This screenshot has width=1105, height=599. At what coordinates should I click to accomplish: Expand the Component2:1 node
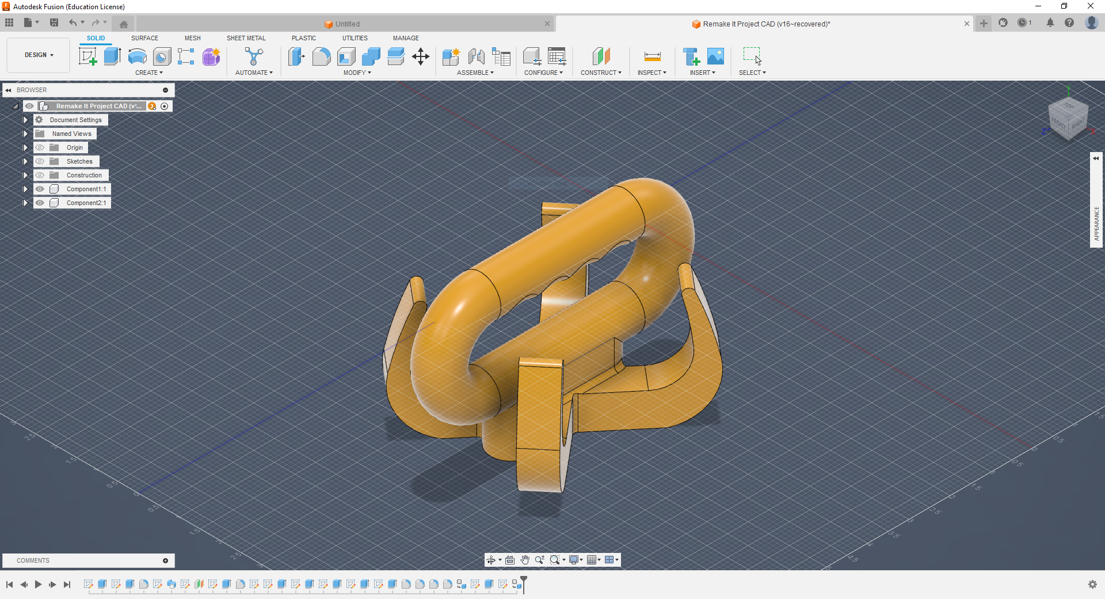click(25, 203)
